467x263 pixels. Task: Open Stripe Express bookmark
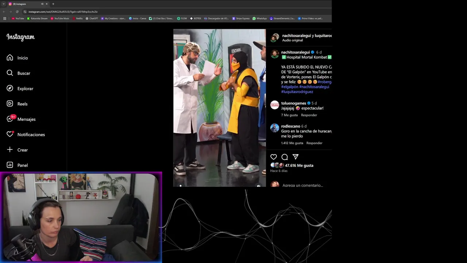click(x=241, y=18)
